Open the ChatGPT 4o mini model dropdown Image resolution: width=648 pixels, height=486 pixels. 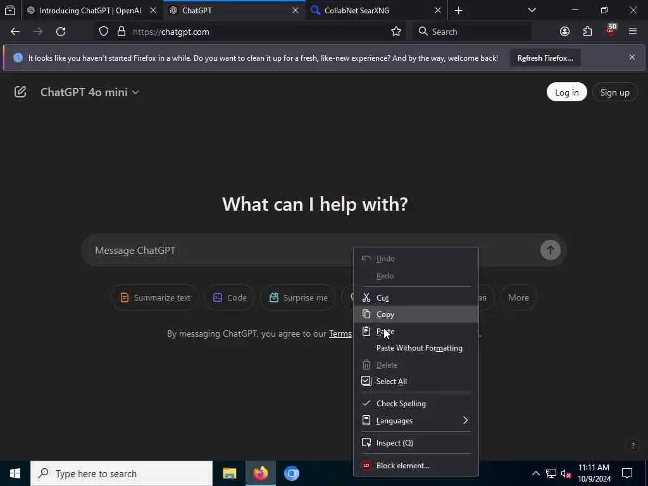pos(90,92)
